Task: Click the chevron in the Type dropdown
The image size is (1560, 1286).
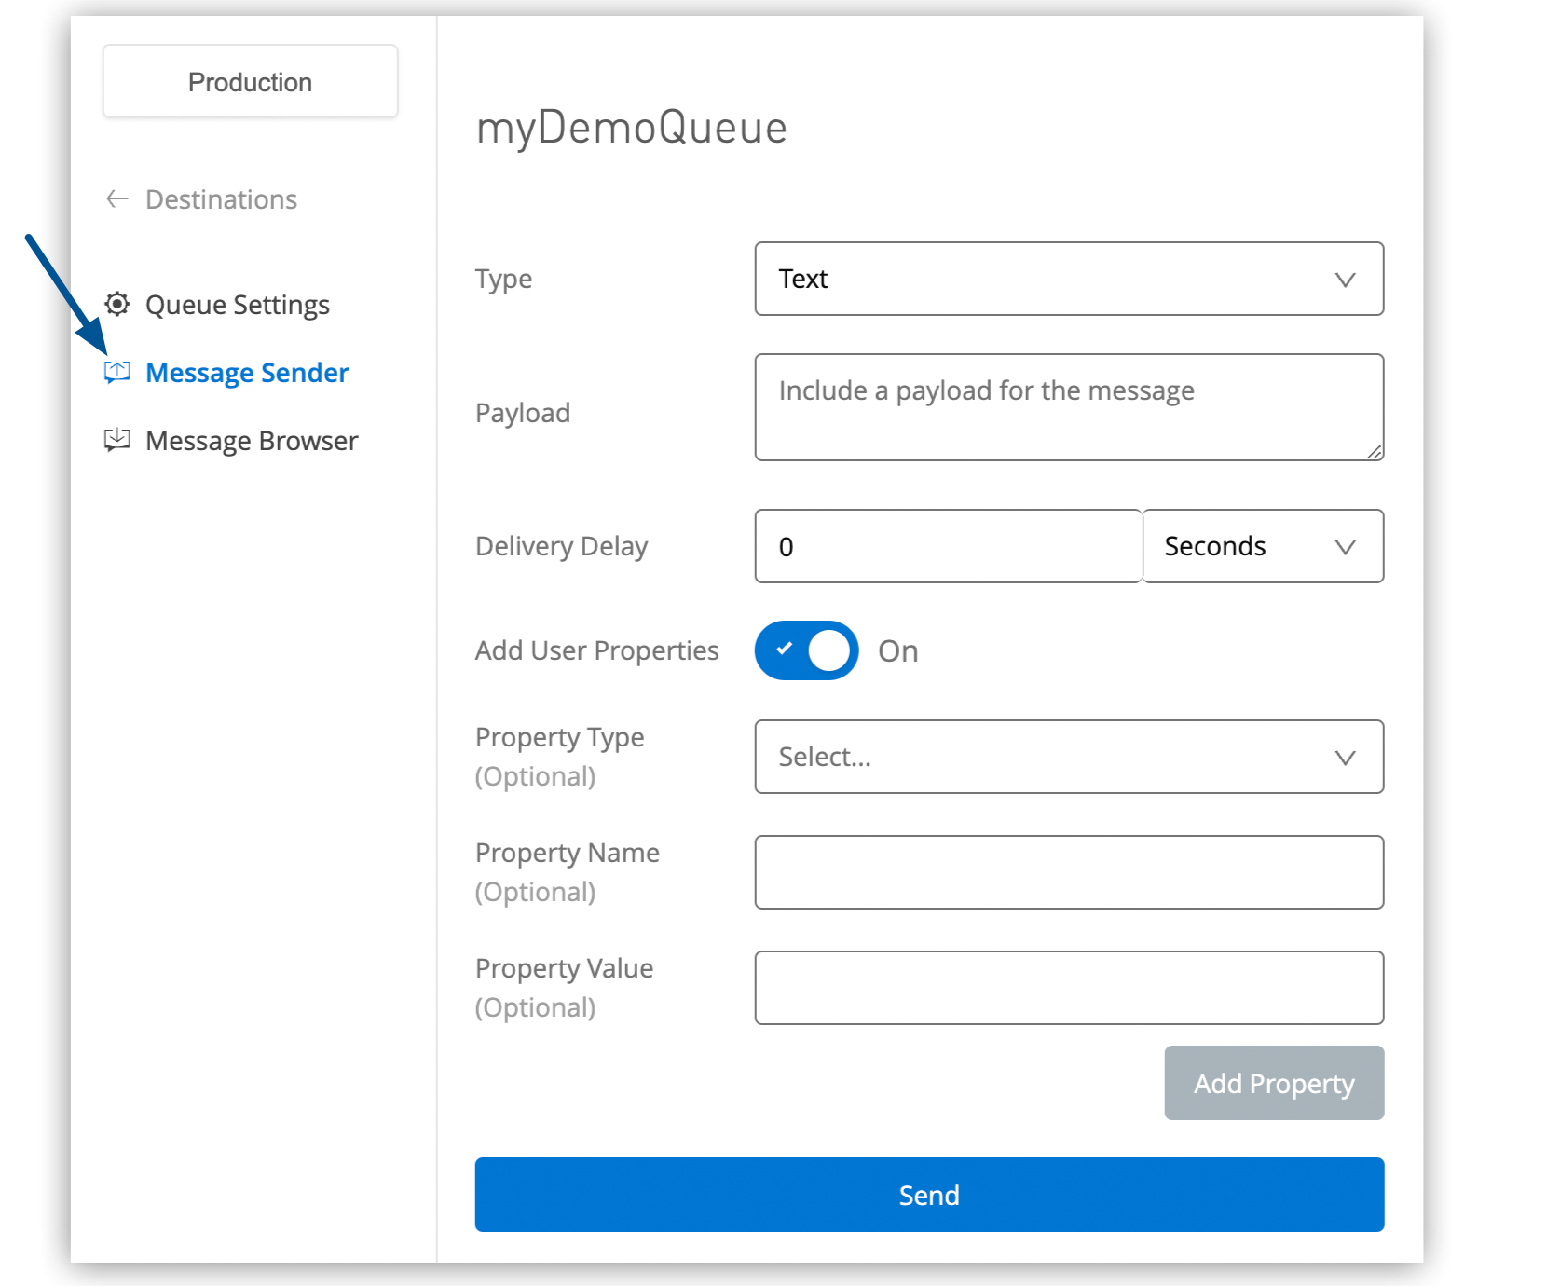Action: coord(1345,280)
